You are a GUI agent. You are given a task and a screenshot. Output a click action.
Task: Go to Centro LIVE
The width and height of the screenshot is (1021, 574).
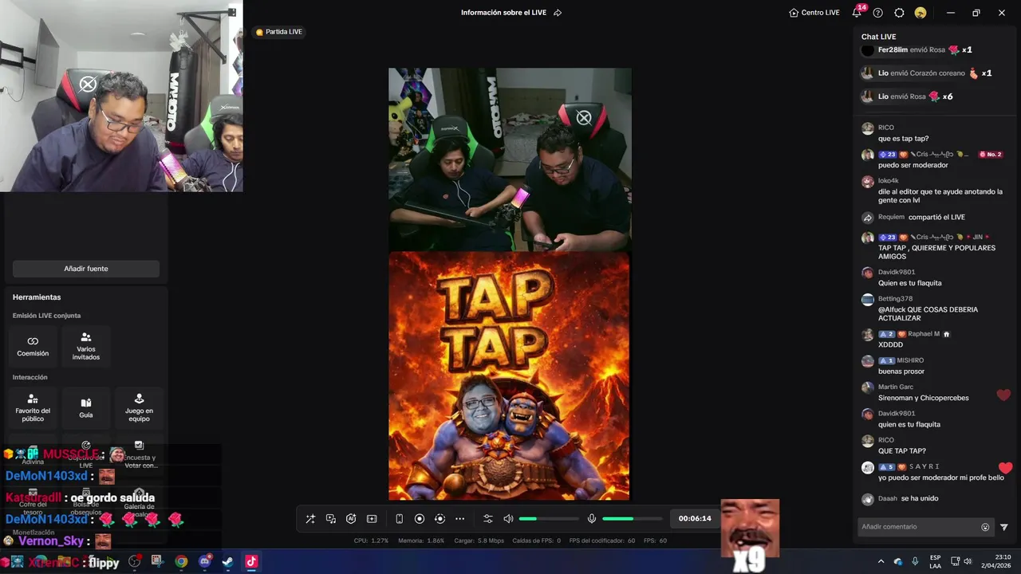(x=814, y=13)
